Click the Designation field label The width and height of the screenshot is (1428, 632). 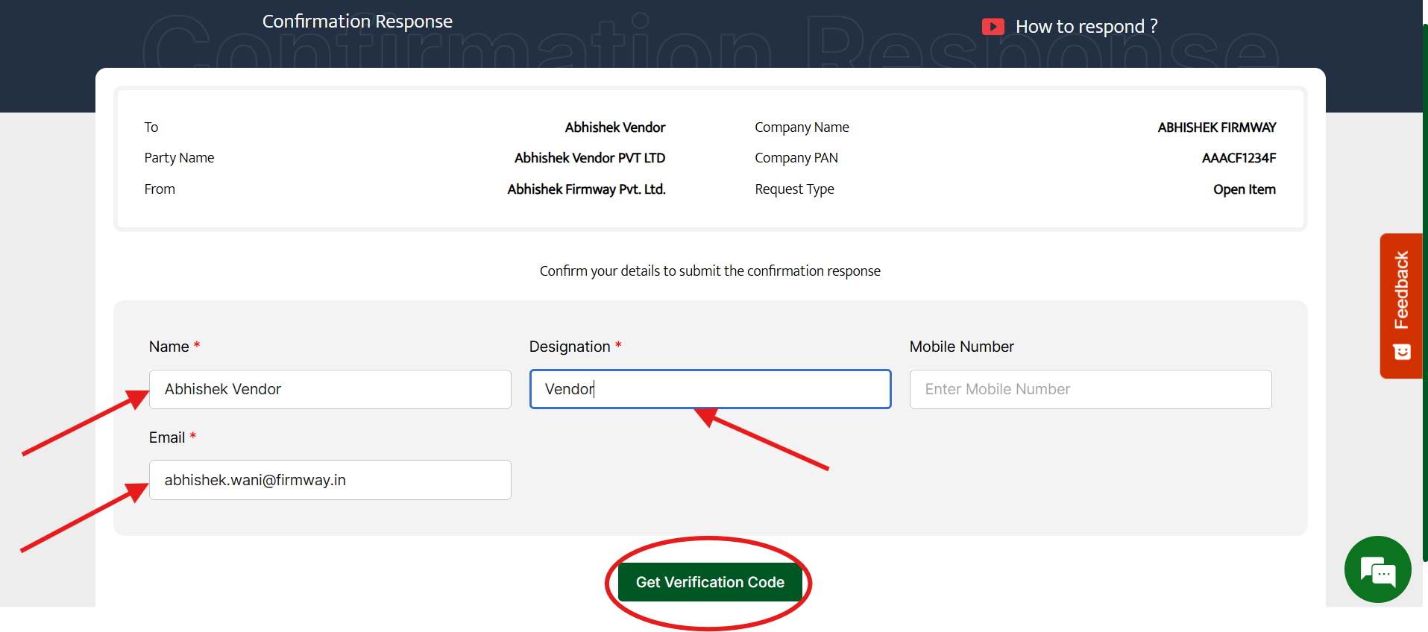tap(570, 347)
